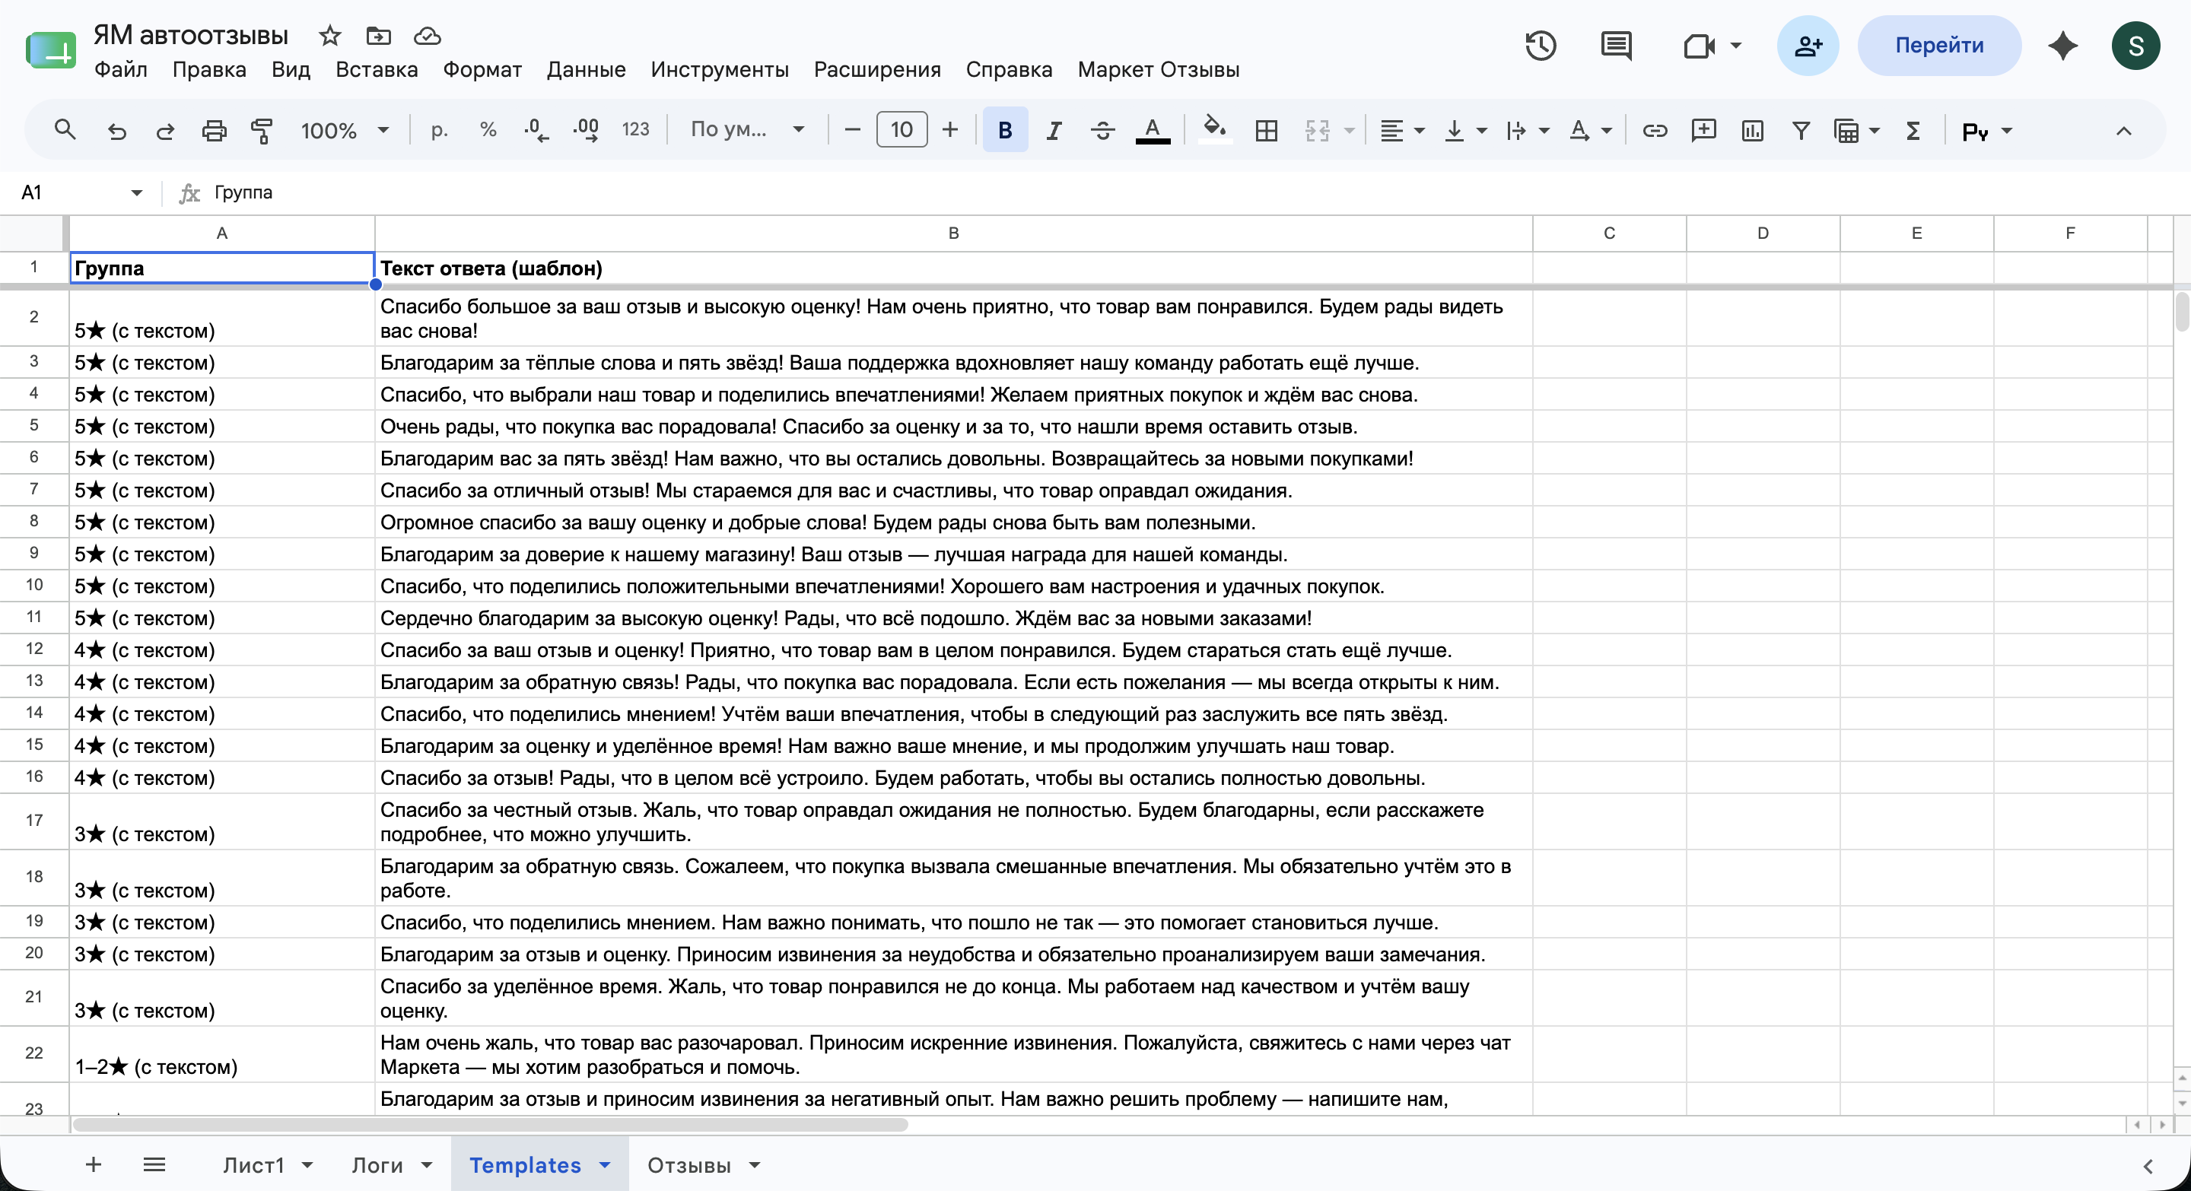Open the font family dropdown
The height and width of the screenshot is (1191, 2191).
(747, 130)
